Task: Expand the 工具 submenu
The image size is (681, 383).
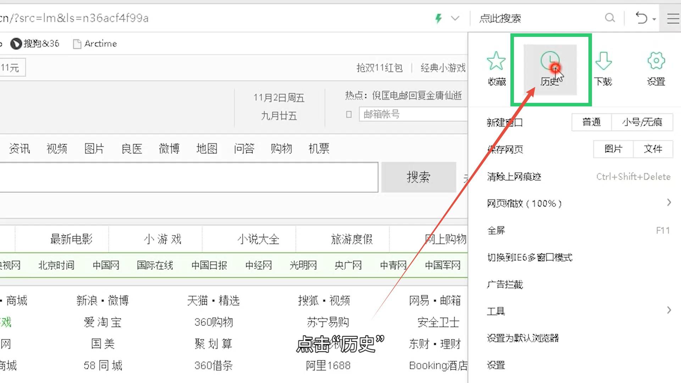Action: (578, 311)
